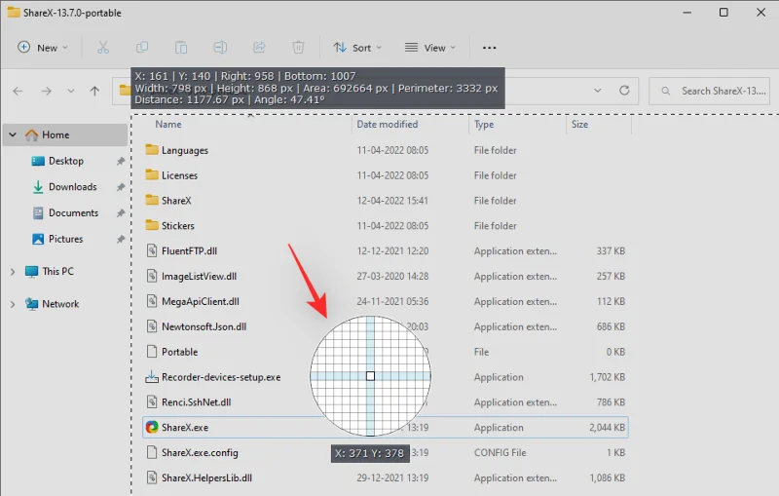Go back with the left arrow

pyautogui.click(x=18, y=91)
